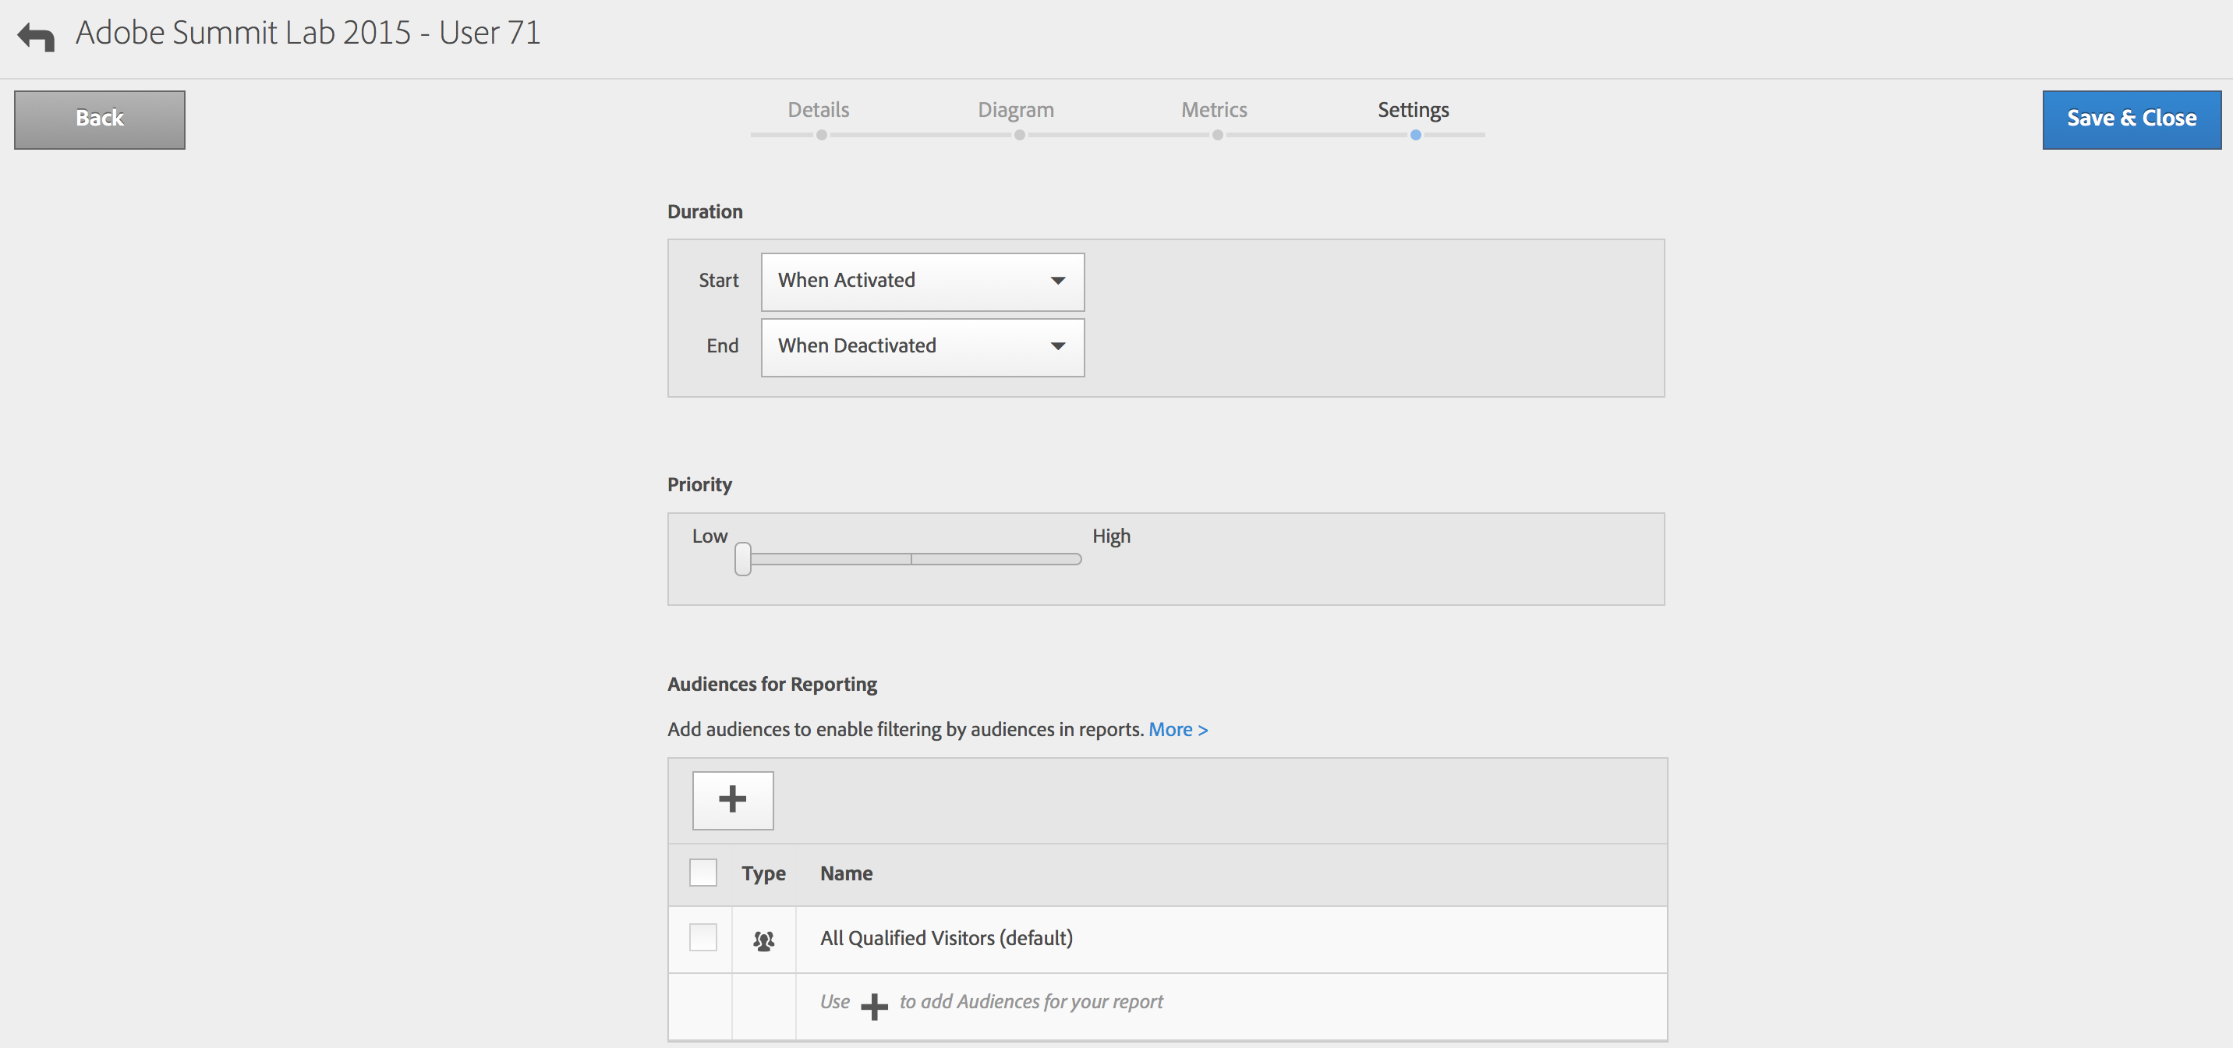Image resolution: width=2233 pixels, height=1048 pixels.
Task: Open the More > link
Action: (1177, 730)
